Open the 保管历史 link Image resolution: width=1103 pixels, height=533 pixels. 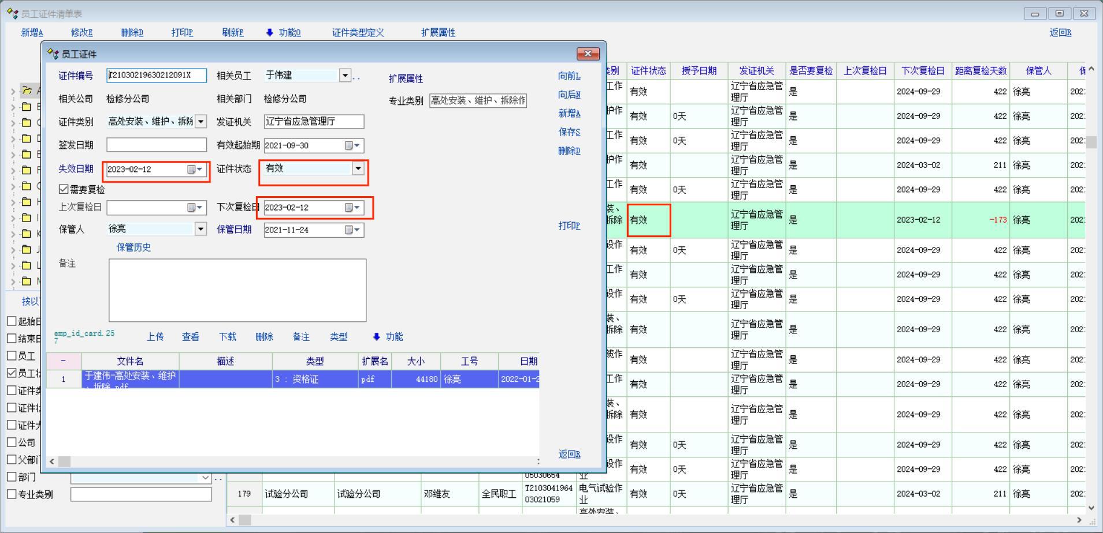point(133,247)
